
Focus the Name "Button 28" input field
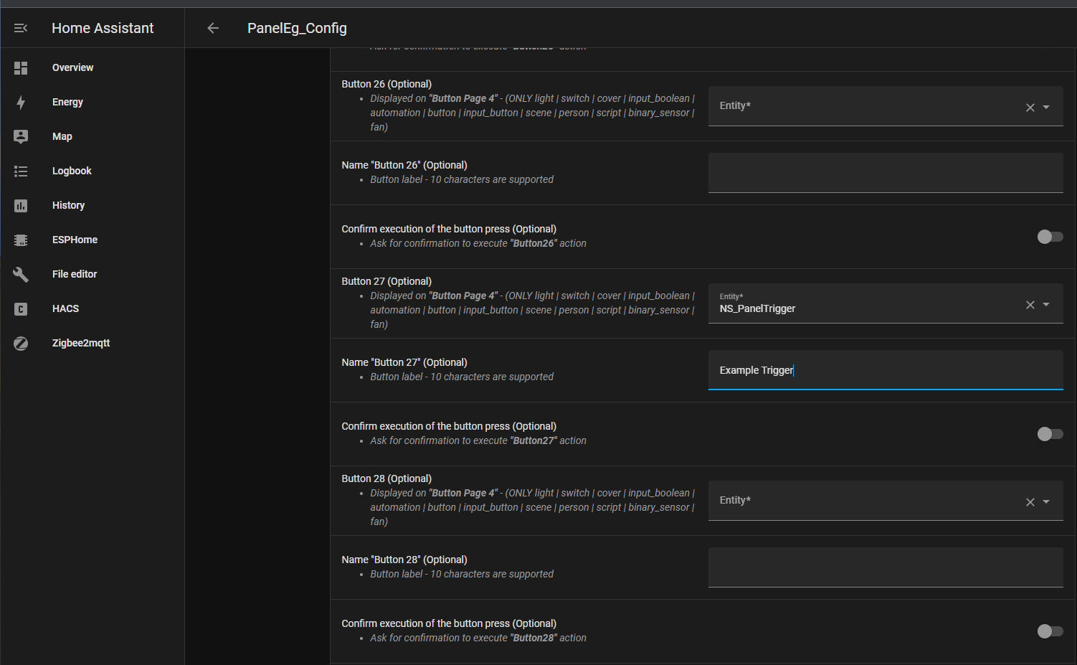pos(885,567)
